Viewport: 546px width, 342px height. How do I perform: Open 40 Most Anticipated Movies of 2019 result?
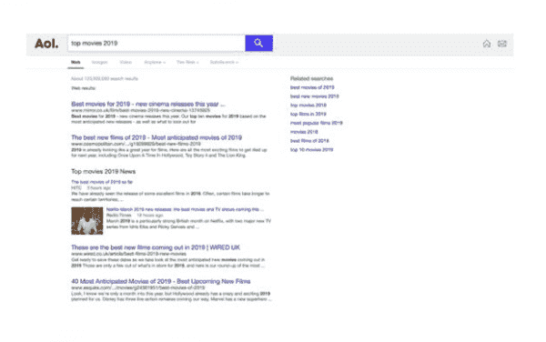click(161, 281)
